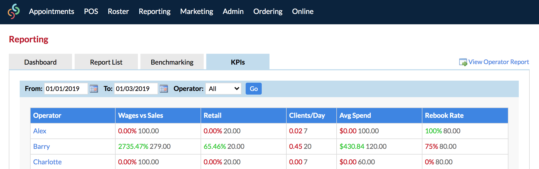Screen dimensions: 539x169
Task: Open operator Charlotte's link
Action: [x=47, y=162]
